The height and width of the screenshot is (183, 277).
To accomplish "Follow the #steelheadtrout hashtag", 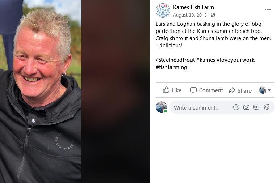I will (x=175, y=60).
